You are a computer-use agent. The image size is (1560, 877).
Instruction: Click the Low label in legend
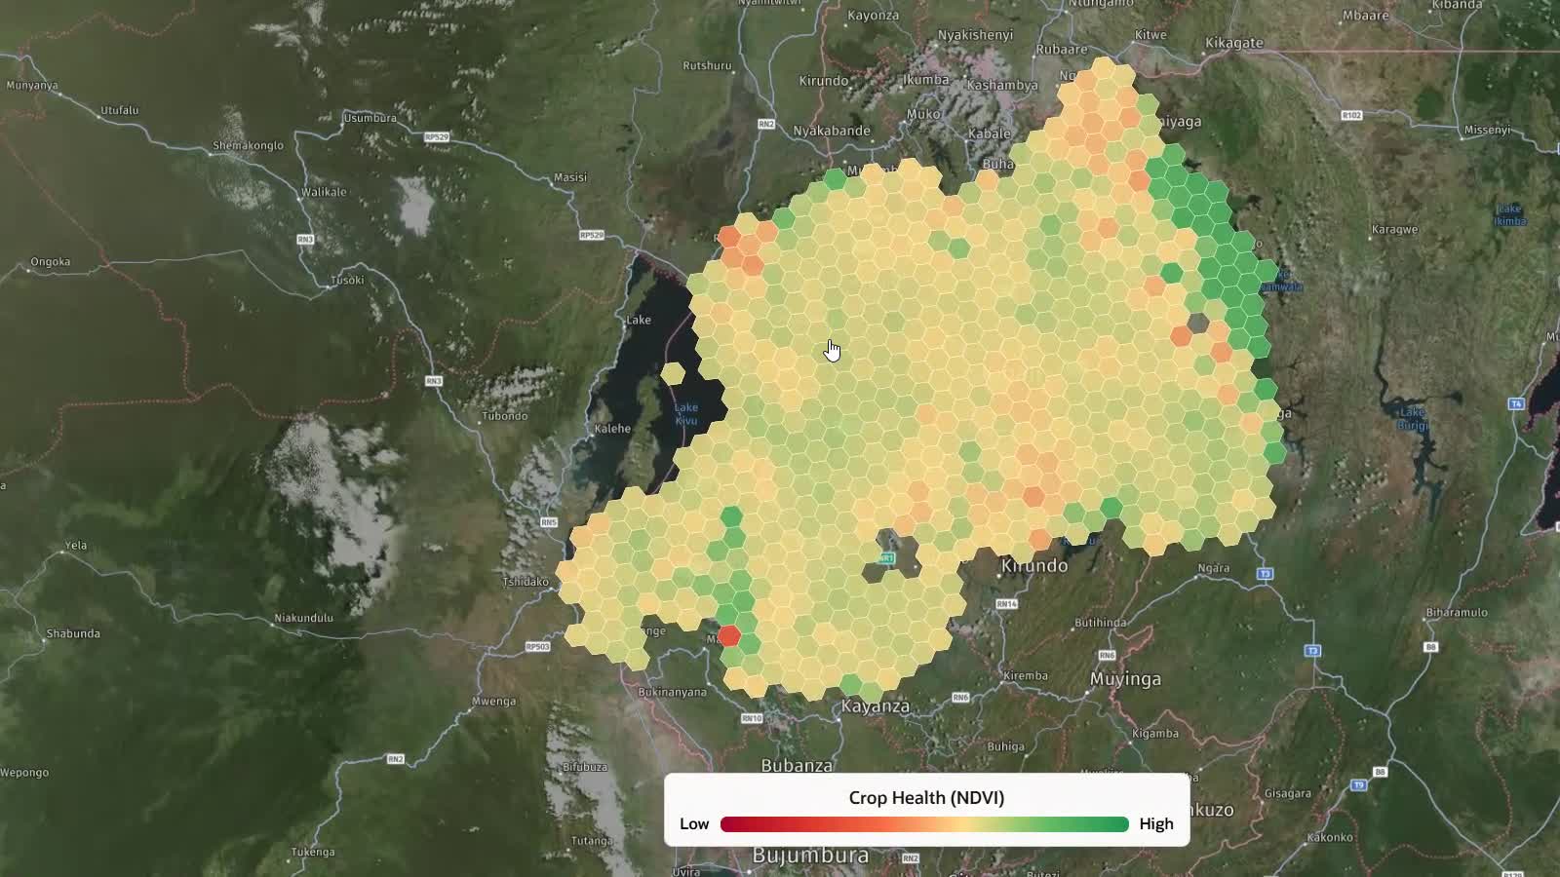pyautogui.click(x=694, y=823)
